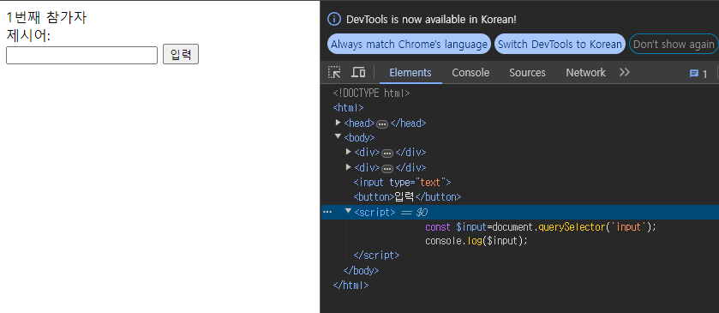Select the input type="text" node
This screenshot has height=313, width=719.
click(402, 182)
